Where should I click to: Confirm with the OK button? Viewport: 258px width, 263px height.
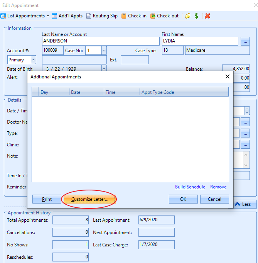tap(183, 199)
